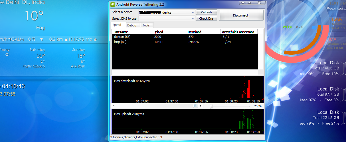Sort by the Port Name column header
The image size is (346, 142).
click(132, 32)
